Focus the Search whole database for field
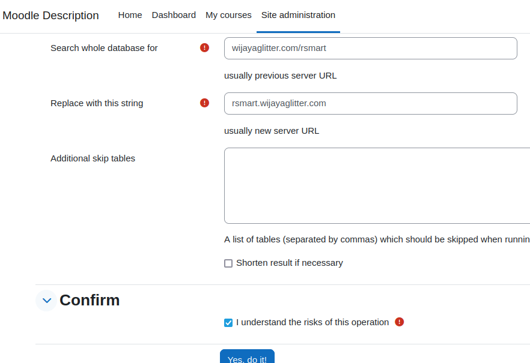The height and width of the screenshot is (363, 530). (370, 48)
